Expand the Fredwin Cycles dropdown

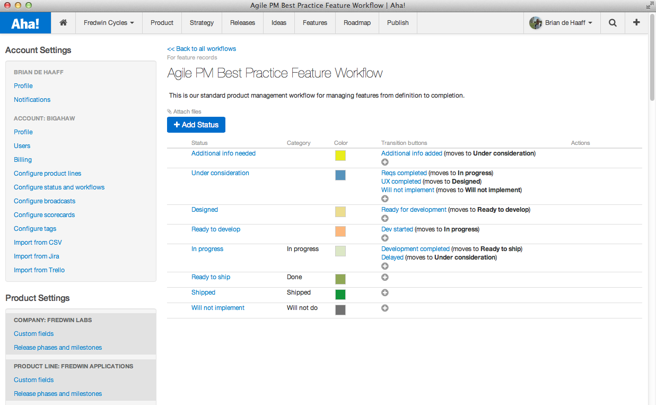(x=109, y=23)
